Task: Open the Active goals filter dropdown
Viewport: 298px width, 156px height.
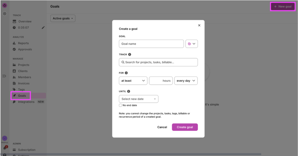Action: (x=63, y=19)
